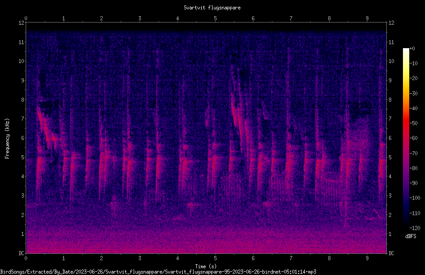Select 11 on the right frequency axis
The width and height of the screenshot is (425, 275).
(391, 42)
